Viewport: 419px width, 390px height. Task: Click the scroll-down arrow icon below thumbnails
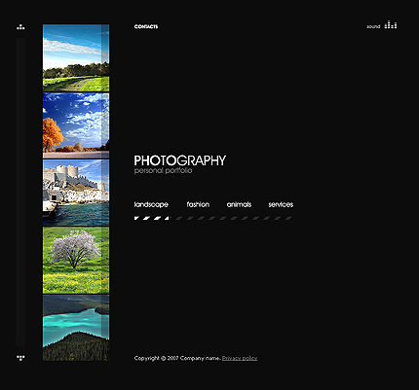coord(20,358)
